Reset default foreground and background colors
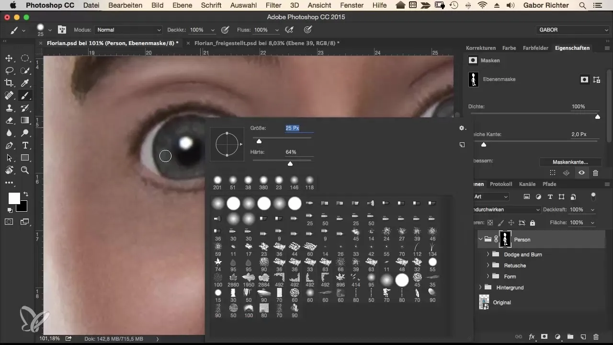The image size is (613, 345). click(10, 210)
